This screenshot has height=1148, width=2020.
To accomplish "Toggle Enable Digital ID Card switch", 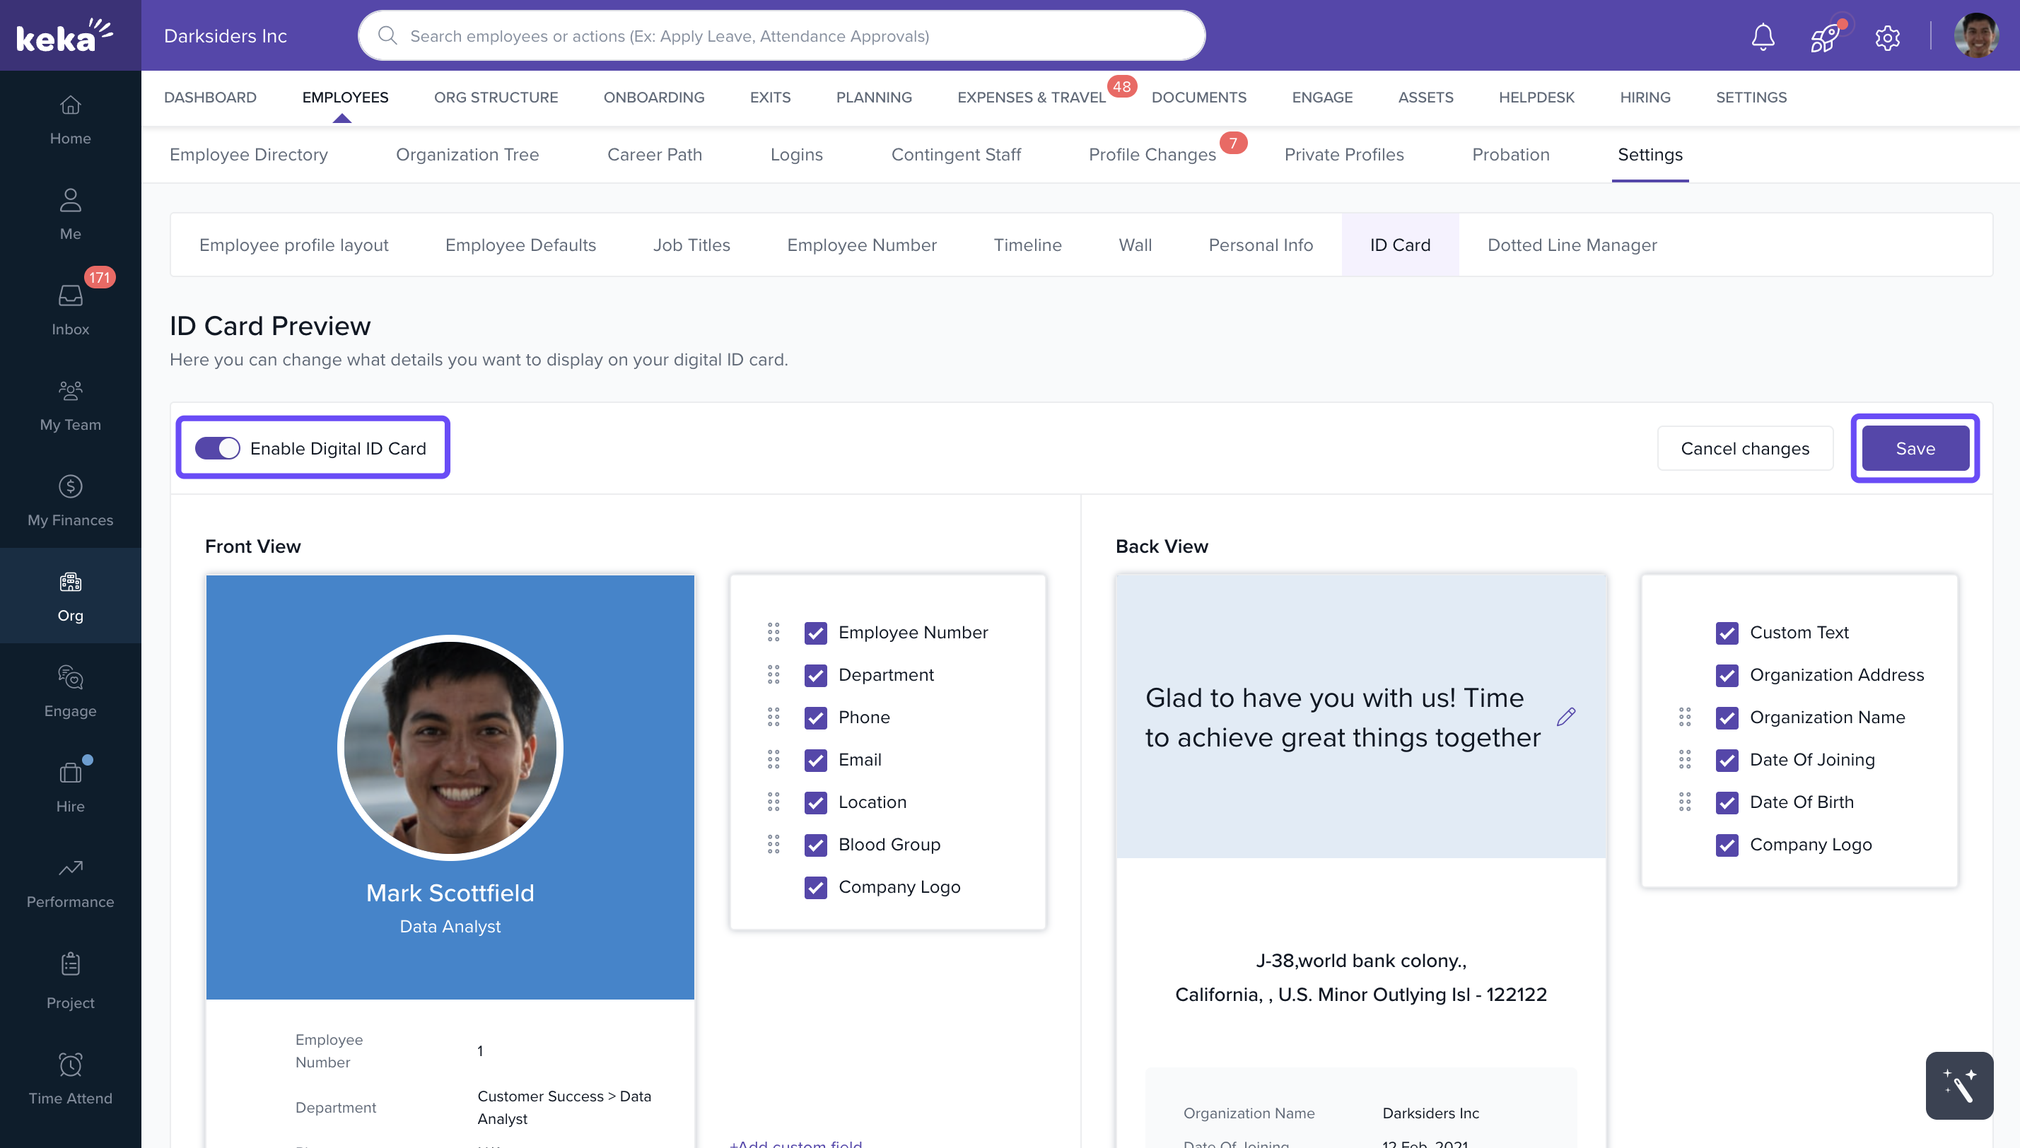I will point(217,448).
